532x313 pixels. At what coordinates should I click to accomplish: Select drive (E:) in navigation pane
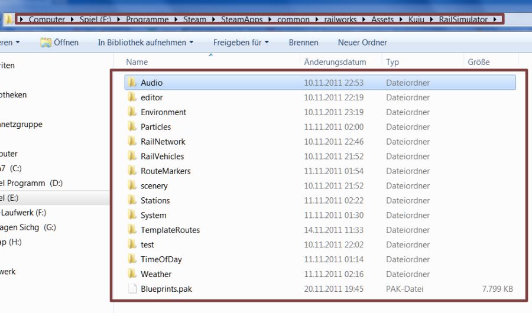point(9,198)
